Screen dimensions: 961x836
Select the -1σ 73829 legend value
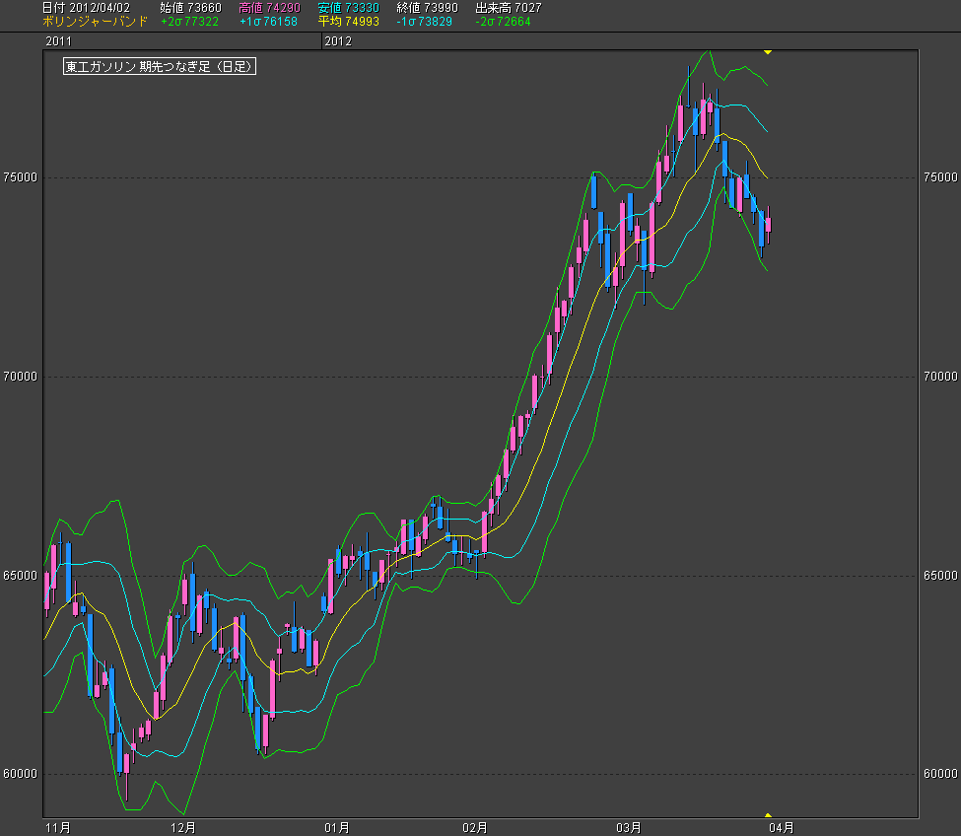point(424,21)
